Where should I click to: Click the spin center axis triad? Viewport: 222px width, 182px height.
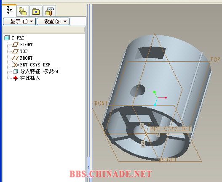pos(158,98)
